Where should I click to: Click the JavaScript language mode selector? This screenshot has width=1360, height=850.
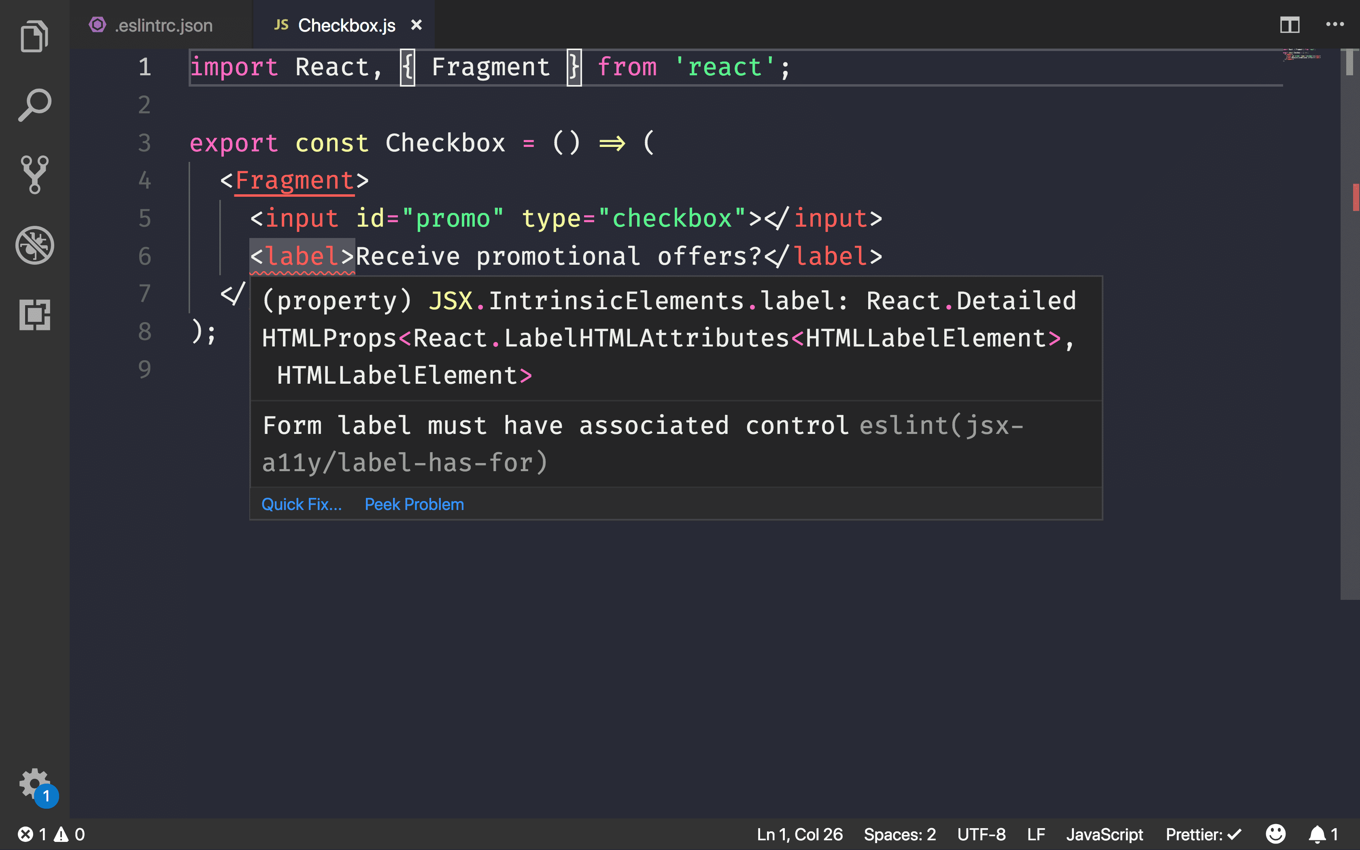click(1105, 833)
